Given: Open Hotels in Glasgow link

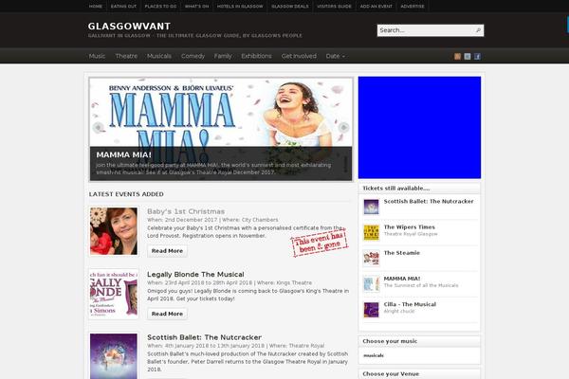Looking at the screenshot, I should pos(240,7).
